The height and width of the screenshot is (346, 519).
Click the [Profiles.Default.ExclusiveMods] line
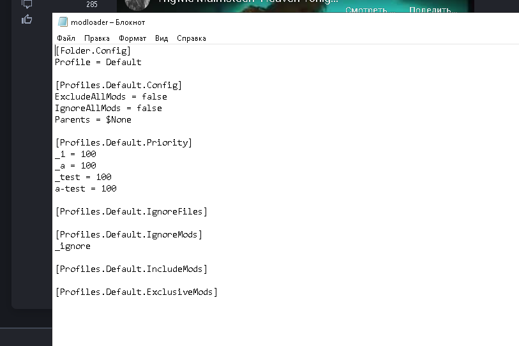[137, 292]
